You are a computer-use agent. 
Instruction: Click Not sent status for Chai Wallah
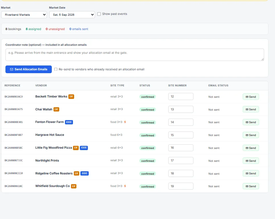click(214, 110)
